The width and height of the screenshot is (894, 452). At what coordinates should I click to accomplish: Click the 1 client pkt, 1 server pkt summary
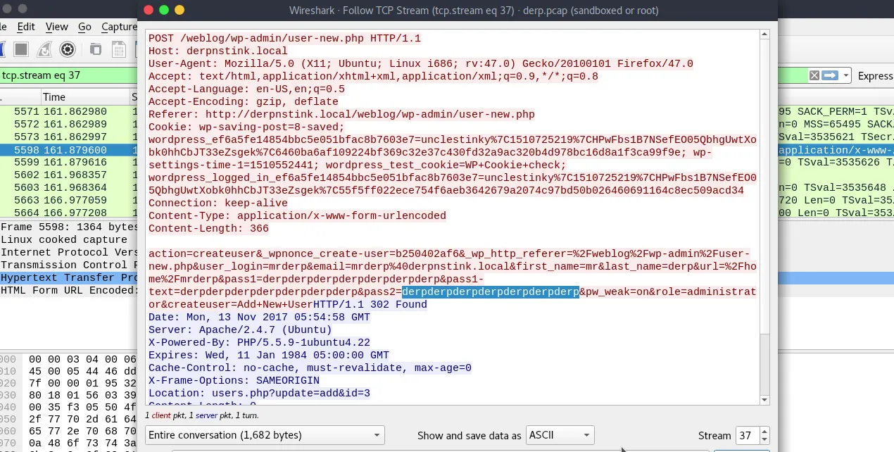click(203, 416)
